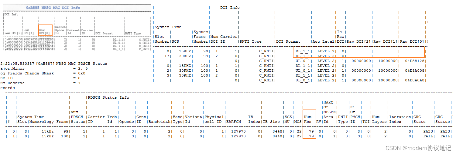Click the raw DCI value "04D8A0A8"
This screenshot has width=456, height=154.
[415, 80]
